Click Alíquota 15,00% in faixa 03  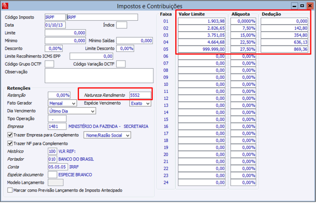[x=243, y=35]
